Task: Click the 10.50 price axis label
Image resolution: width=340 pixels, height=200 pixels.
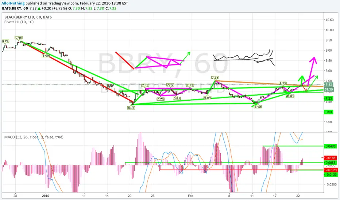Action: [x=329, y=20]
